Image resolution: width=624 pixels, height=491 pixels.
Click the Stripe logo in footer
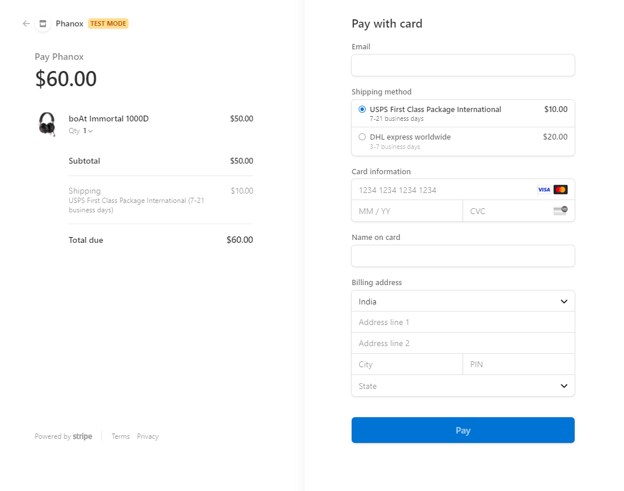click(x=82, y=436)
